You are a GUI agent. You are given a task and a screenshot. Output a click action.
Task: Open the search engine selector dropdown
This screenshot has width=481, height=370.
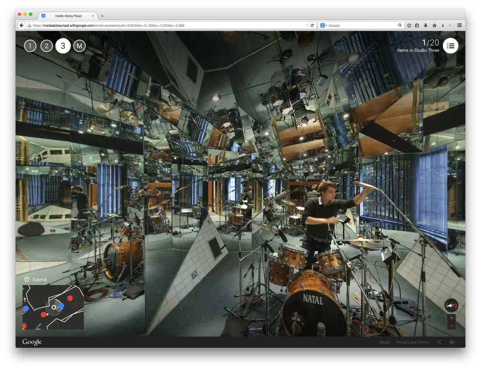tap(323, 25)
